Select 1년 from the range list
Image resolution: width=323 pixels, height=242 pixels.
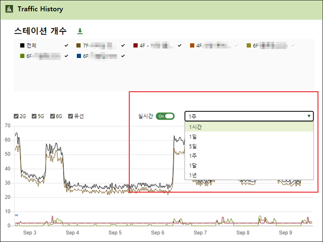click(x=249, y=175)
